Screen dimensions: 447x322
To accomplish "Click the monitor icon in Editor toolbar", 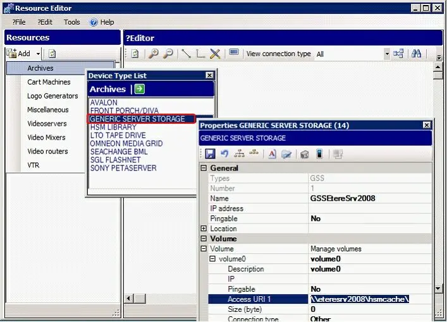I will pyautogui.click(x=233, y=54).
